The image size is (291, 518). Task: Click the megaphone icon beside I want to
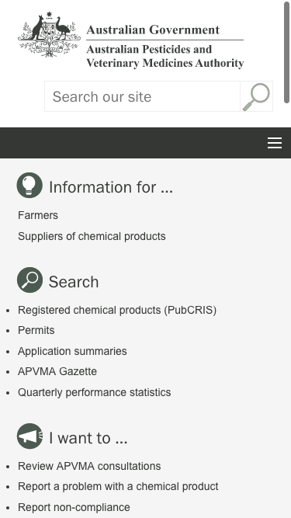tap(29, 436)
